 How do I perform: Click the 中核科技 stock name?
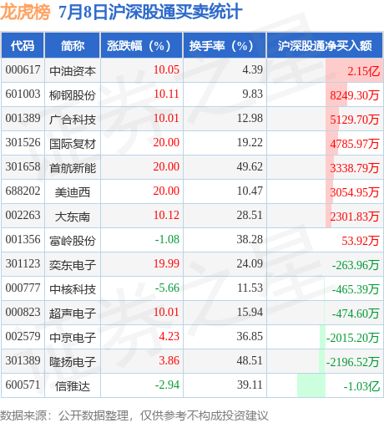73,289
